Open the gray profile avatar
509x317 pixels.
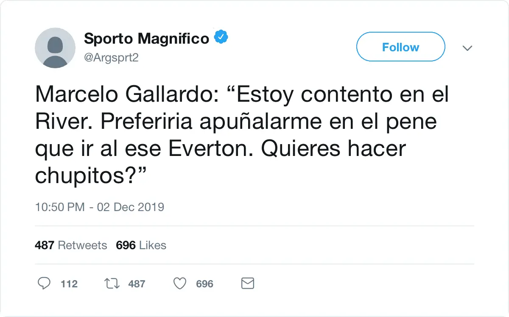(x=56, y=47)
